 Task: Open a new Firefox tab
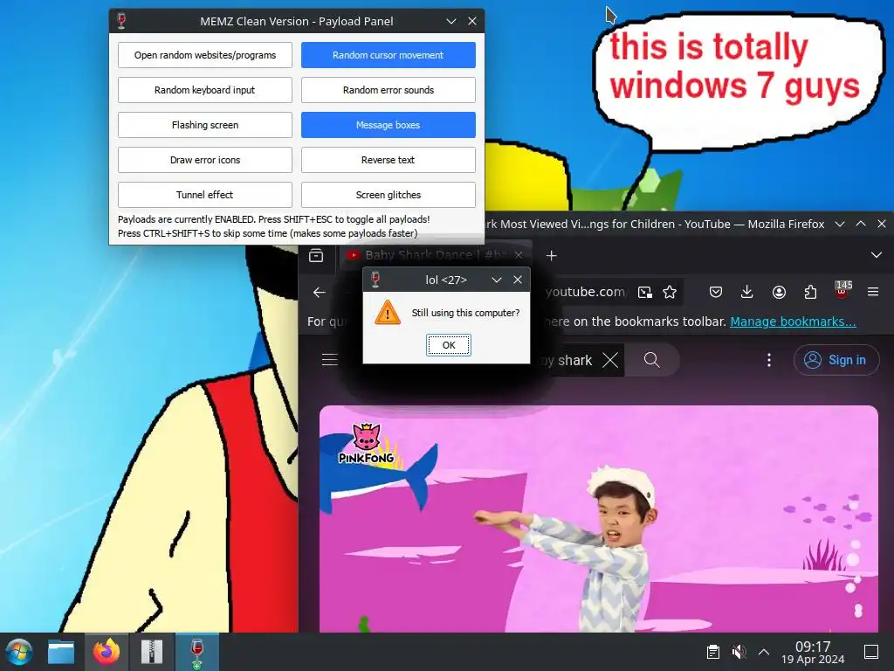point(552,255)
